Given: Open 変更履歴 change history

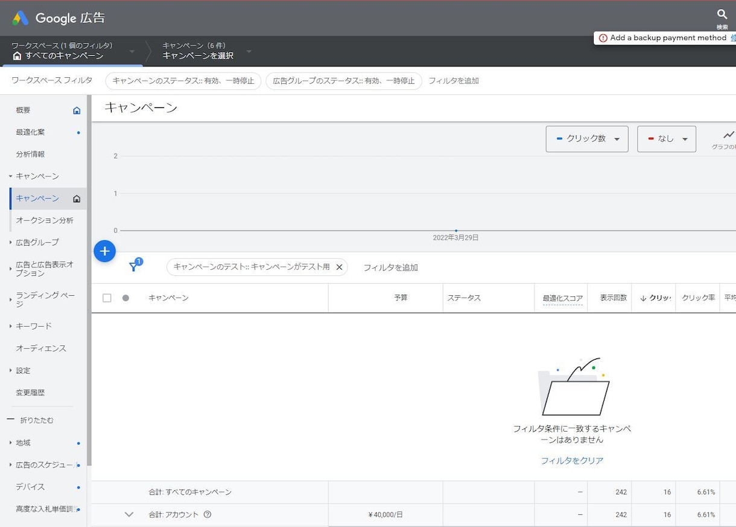Looking at the screenshot, I should tap(30, 393).
